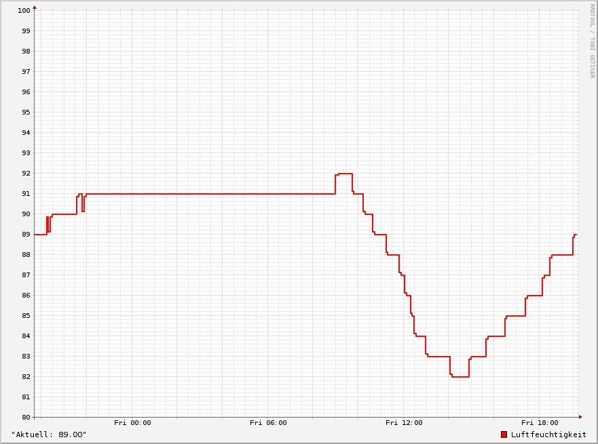The width and height of the screenshot is (598, 444).
Task: Click the 100 y-axis label
Action: tap(24, 11)
